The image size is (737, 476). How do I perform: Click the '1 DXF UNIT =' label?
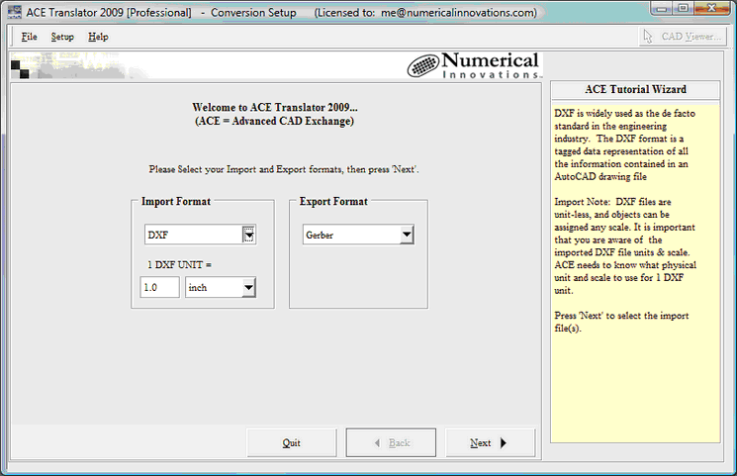[x=179, y=265]
